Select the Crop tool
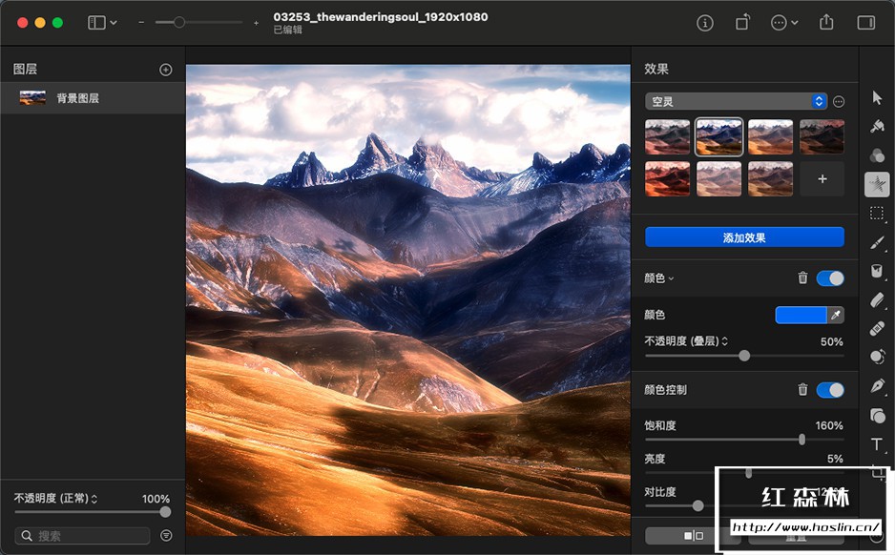 coord(878,474)
